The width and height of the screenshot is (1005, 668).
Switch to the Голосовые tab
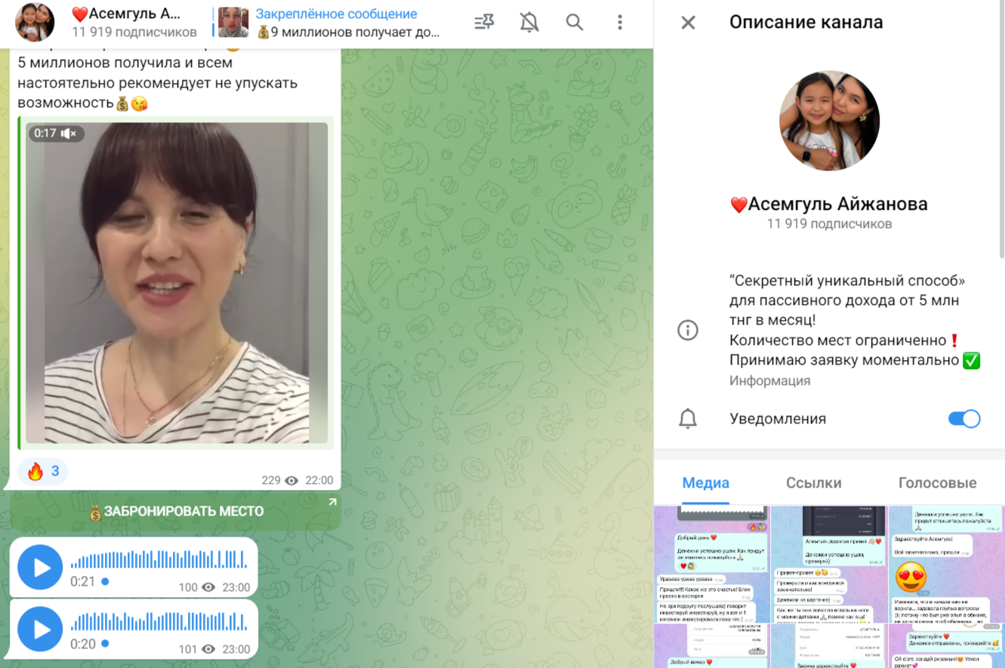click(x=938, y=483)
